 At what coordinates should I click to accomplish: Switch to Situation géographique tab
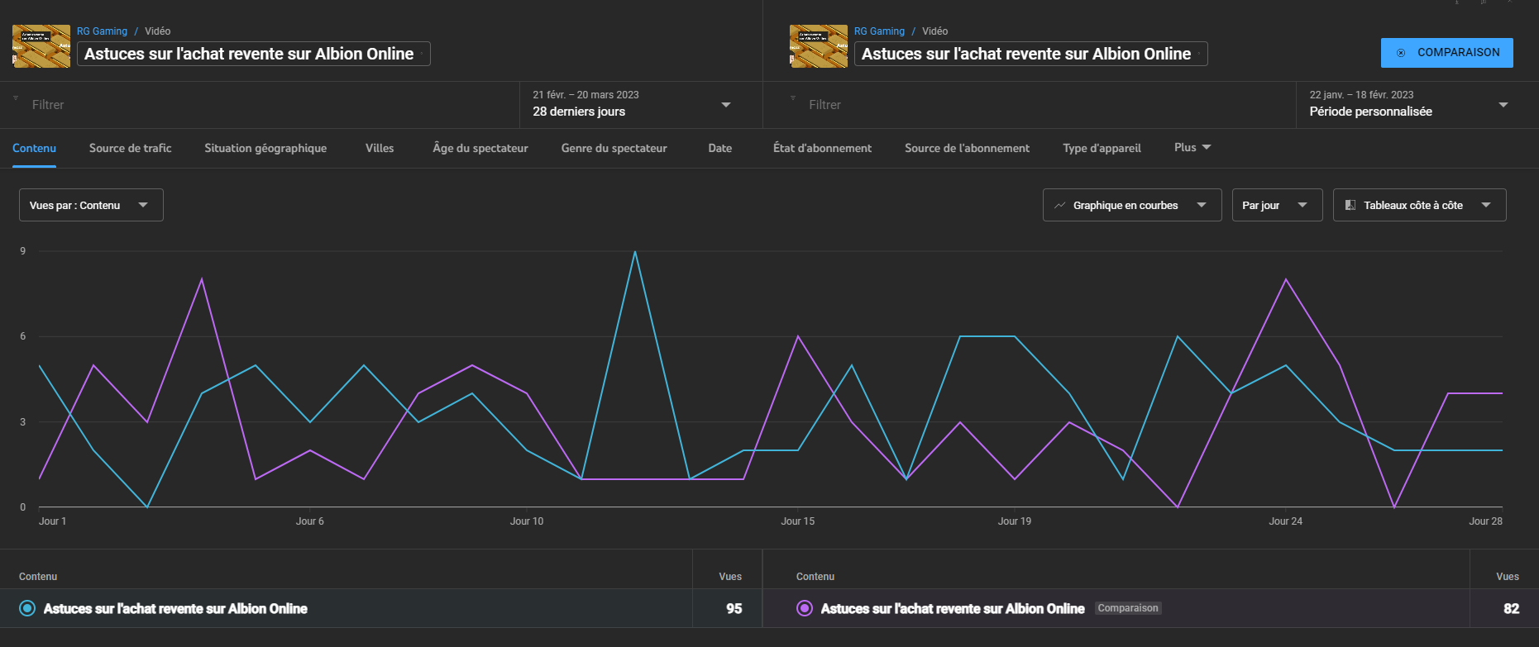click(265, 148)
